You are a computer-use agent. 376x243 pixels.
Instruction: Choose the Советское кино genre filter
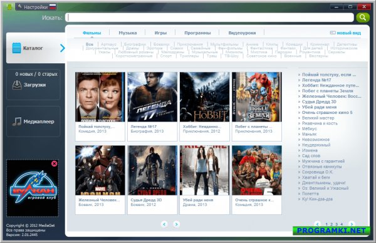pos(261,56)
